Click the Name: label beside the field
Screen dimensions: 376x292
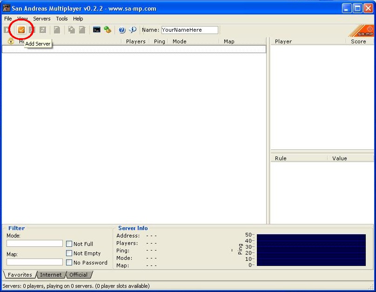pos(151,30)
